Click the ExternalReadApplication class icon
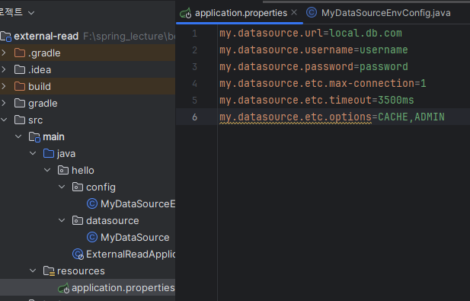 click(x=78, y=255)
